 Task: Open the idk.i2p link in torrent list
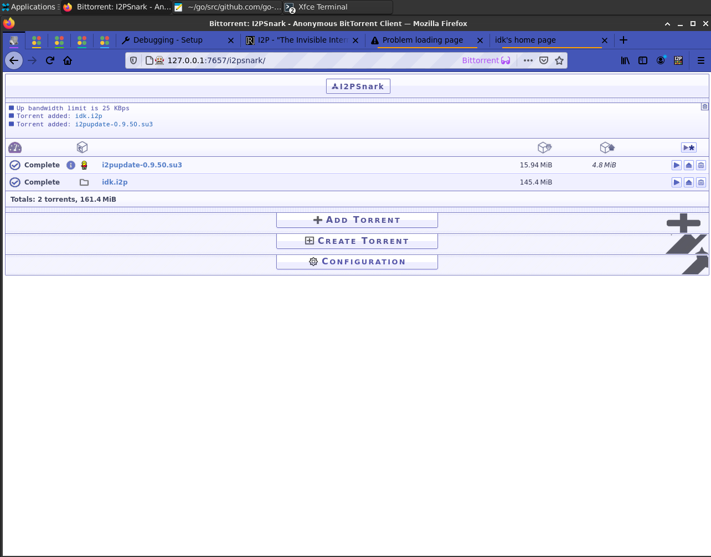pos(115,182)
